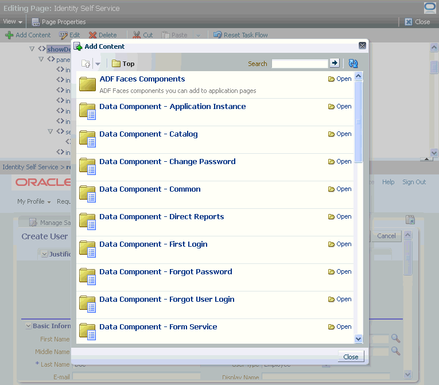Click the chat bubble icon top right
The image size is (439, 385).
430,8
